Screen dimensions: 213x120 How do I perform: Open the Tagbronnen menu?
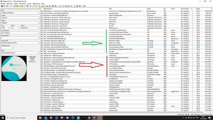click(36, 4)
